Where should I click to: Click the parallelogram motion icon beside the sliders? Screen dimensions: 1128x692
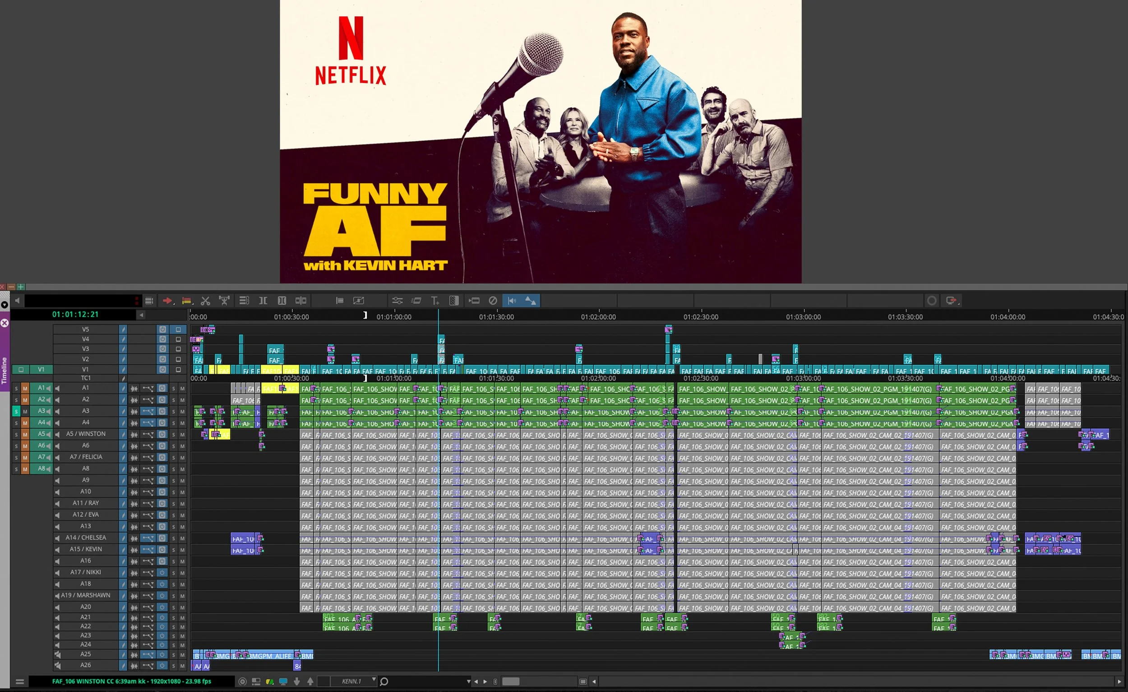[416, 301]
